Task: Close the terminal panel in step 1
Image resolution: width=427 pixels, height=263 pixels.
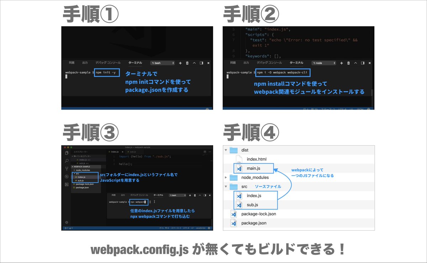Action: (209, 63)
